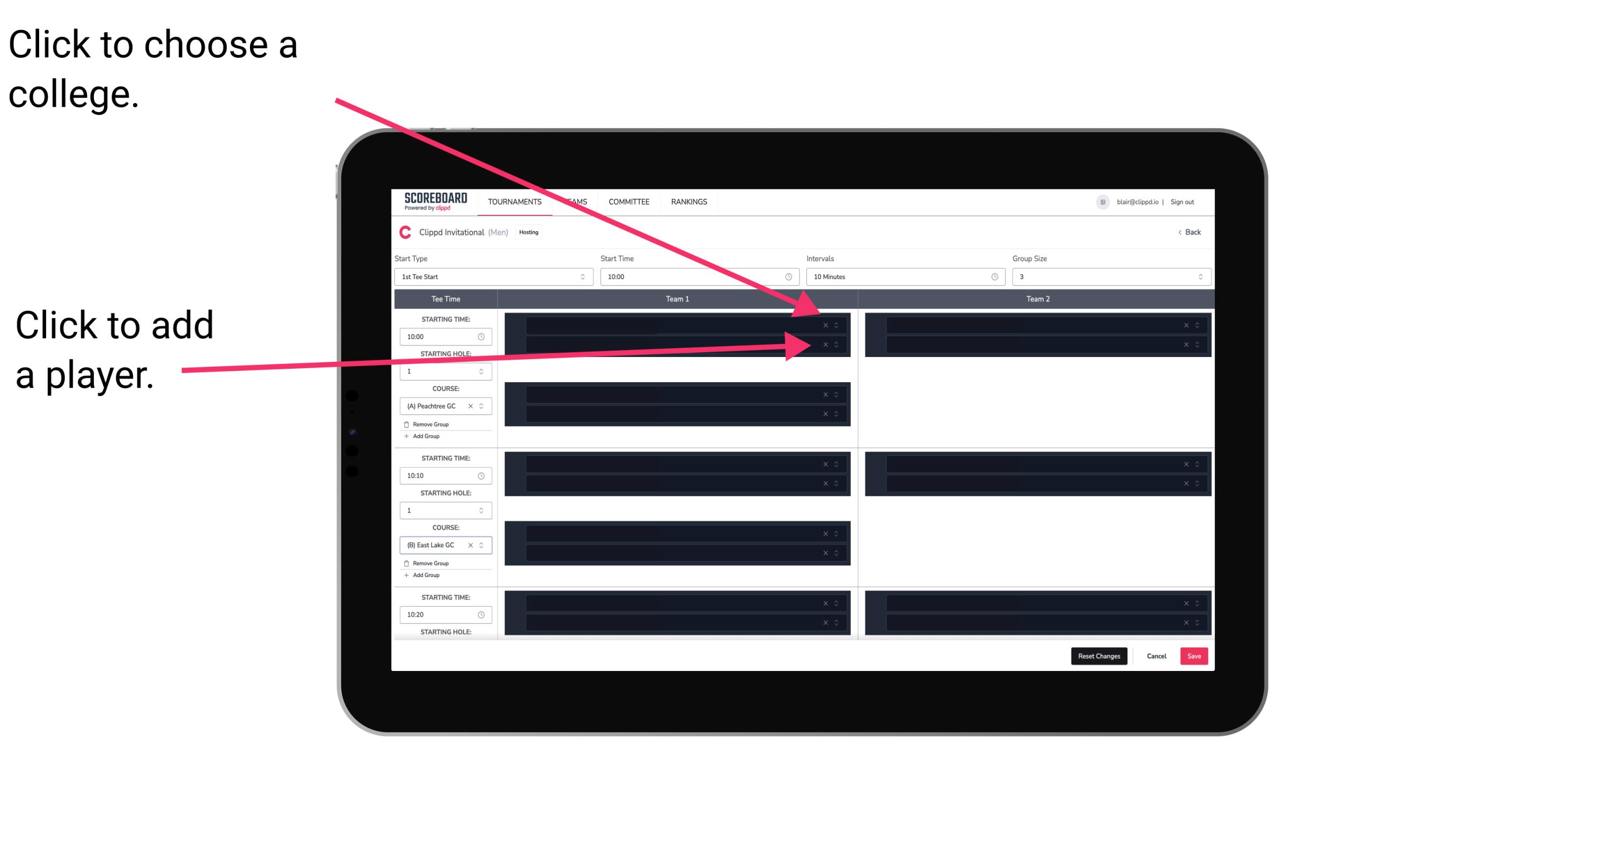
Task: Click the expand icon on Team 1 row
Action: pos(837,325)
